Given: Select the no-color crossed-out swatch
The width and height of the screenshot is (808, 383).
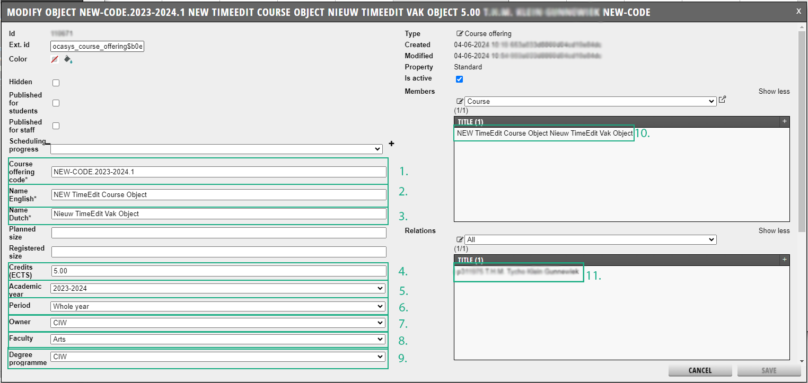Looking at the screenshot, I should point(55,59).
